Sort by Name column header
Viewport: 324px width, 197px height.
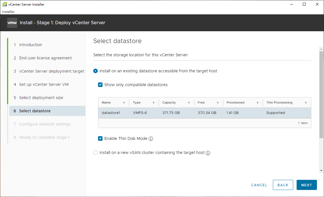(x=106, y=102)
